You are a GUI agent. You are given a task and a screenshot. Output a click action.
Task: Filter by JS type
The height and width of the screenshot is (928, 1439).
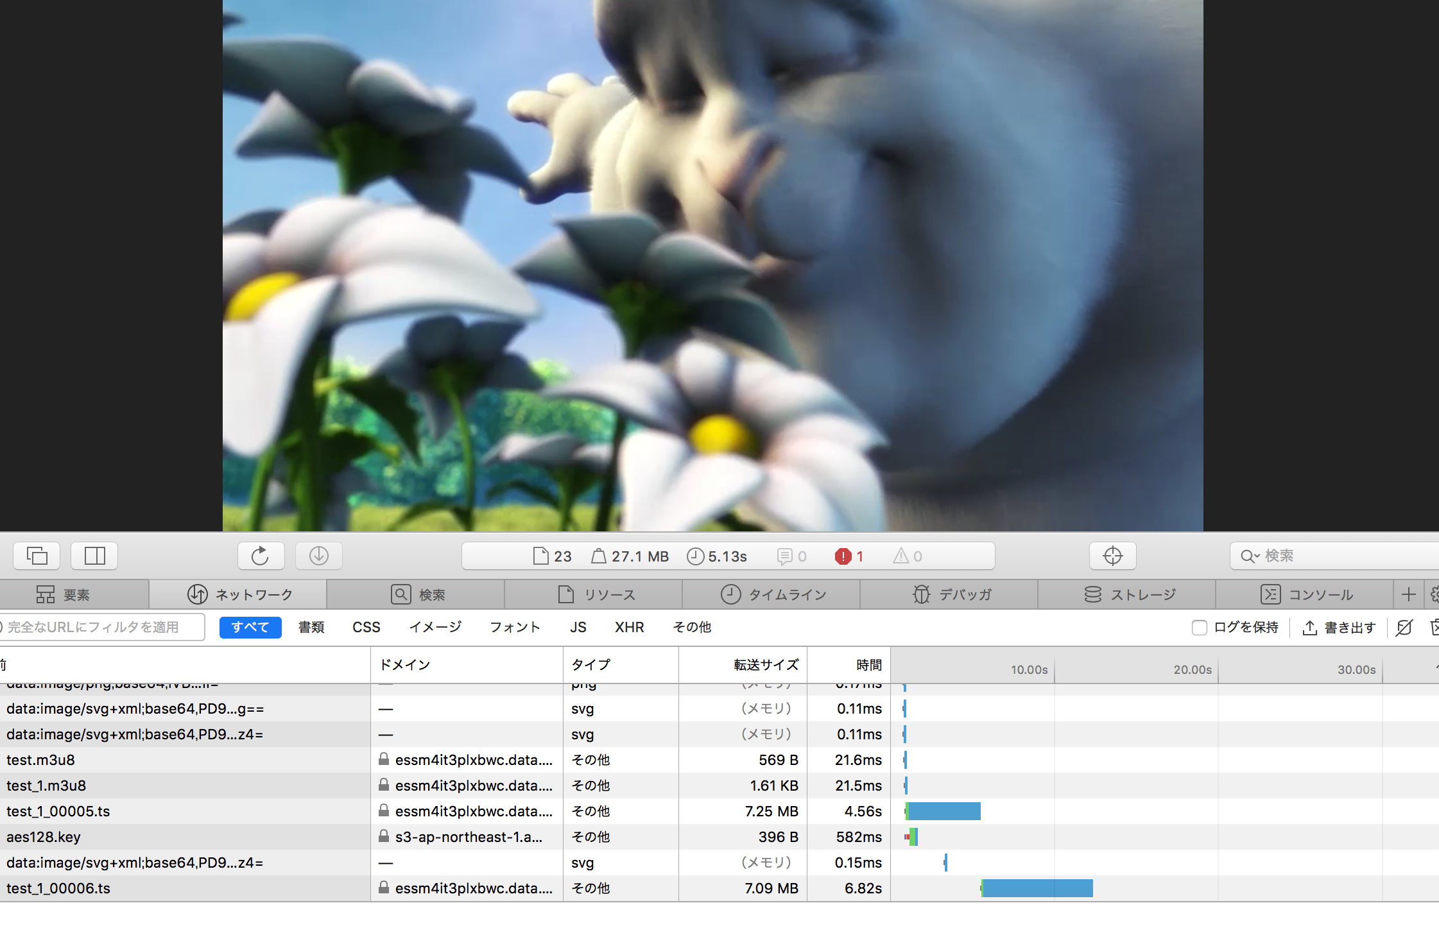tap(578, 627)
